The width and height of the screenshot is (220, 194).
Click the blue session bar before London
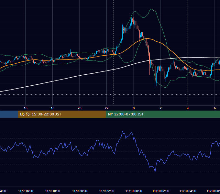click(9, 114)
